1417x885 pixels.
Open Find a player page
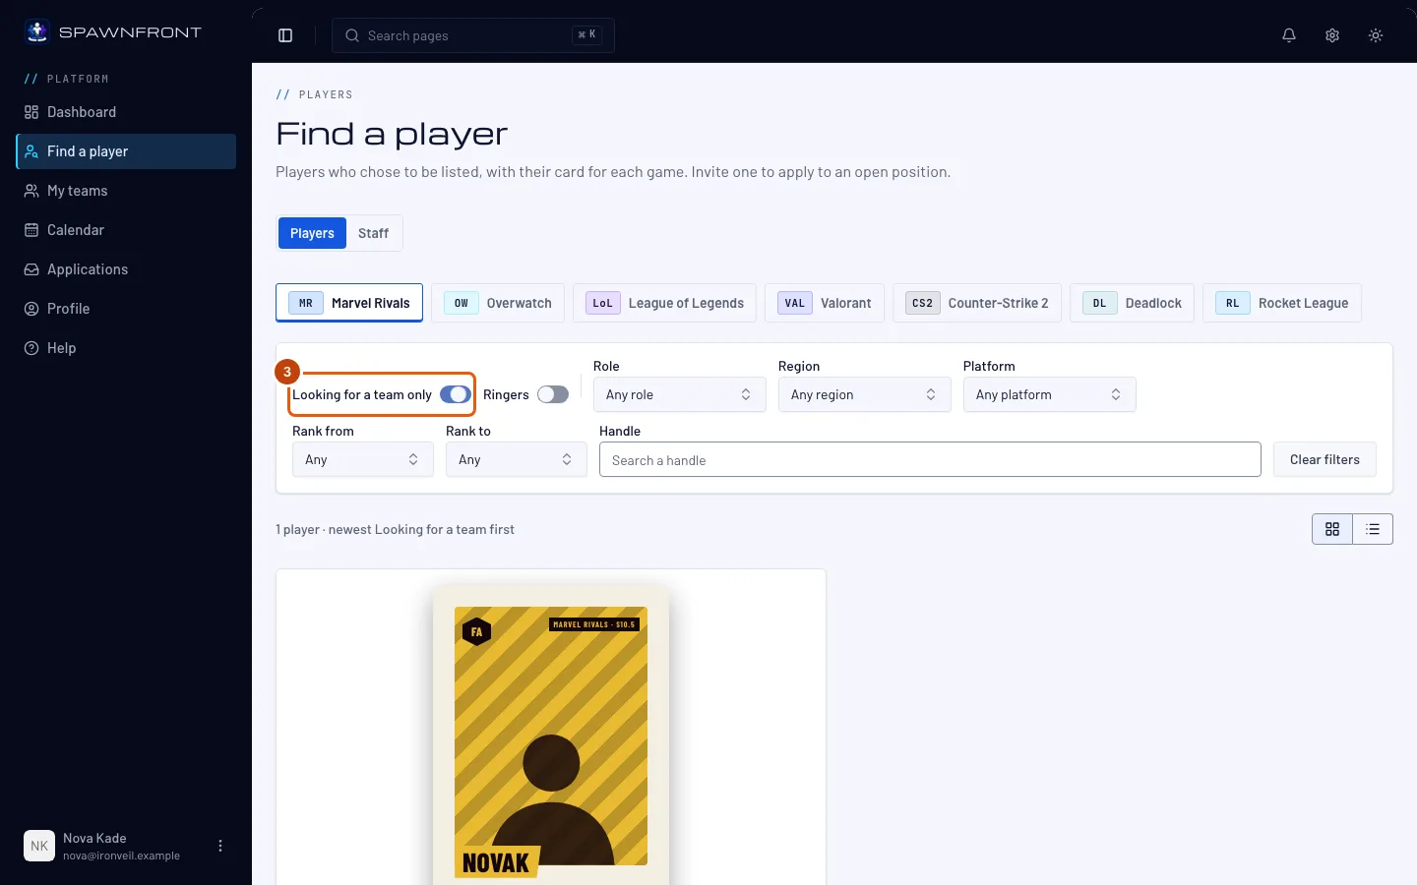pyautogui.click(x=126, y=151)
